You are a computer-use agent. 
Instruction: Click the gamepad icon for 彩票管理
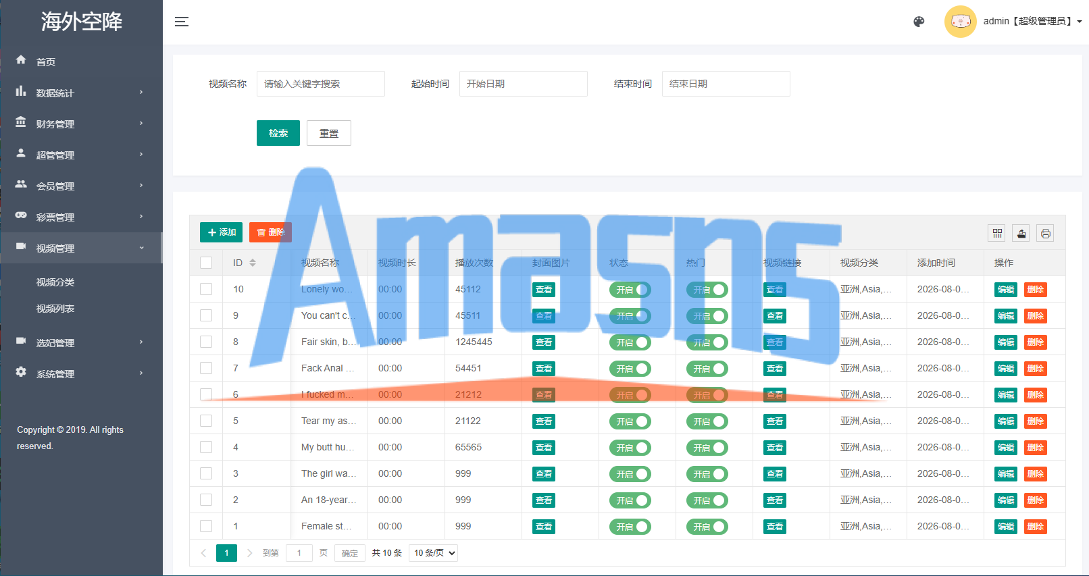pos(21,215)
